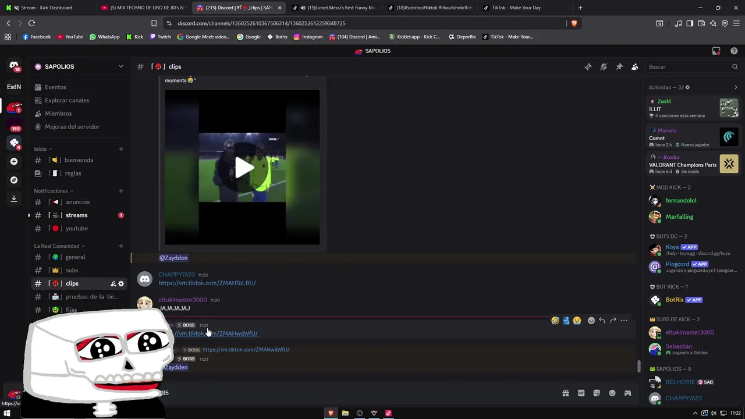Open more options ellipsis on hovered message
Image resolution: width=745 pixels, height=419 pixels.
(x=624, y=321)
